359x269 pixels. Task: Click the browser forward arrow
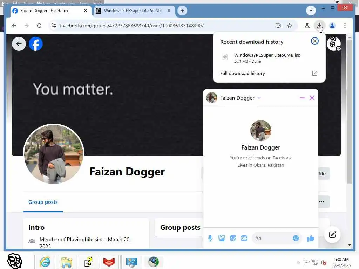(27, 26)
